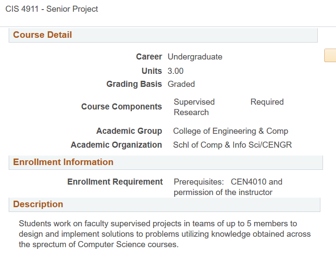Viewport: 336px width, 268px height.
Task: Click the Career label
Action: [149, 57]
